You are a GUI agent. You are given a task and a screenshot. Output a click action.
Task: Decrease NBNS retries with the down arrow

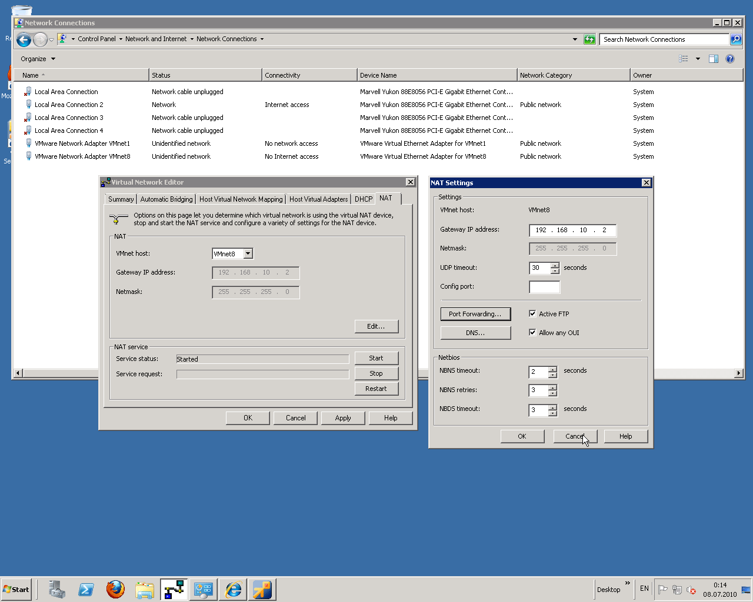(552, 393)
